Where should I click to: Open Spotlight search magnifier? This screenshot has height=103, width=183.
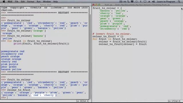pyautogui.click(x=179, y=1)
